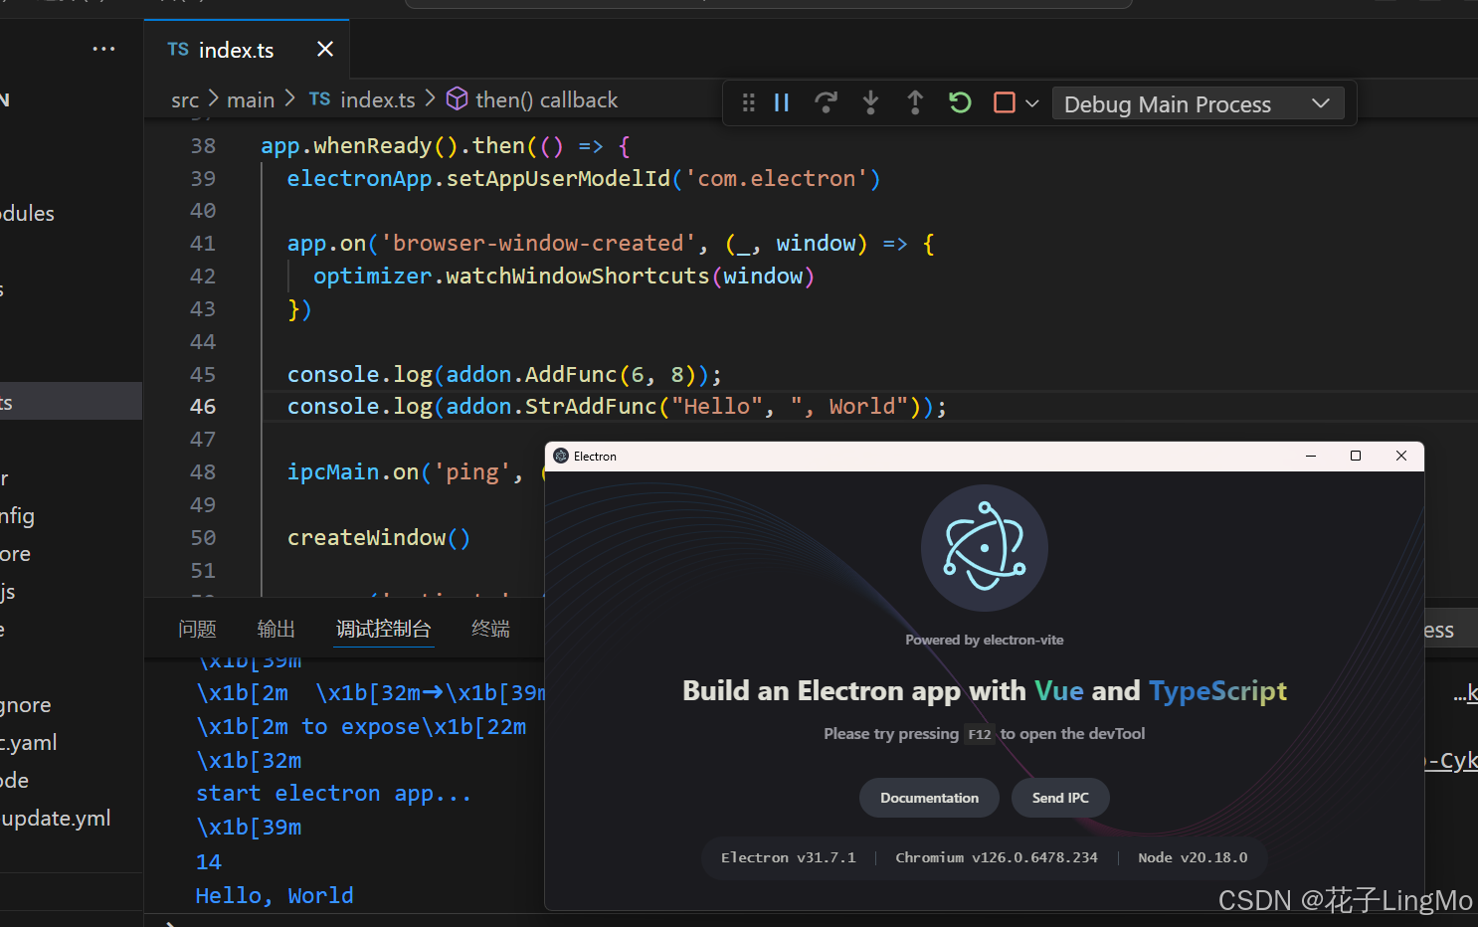Switch to the 问题 panel tab
1478x927 pixels.
point(197,629)
